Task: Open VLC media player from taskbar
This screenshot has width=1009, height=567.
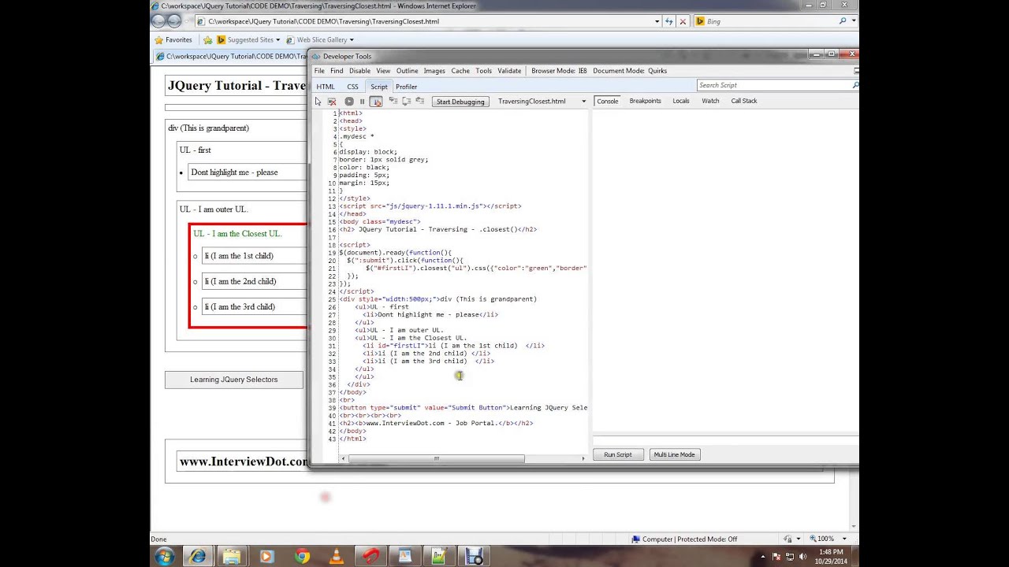Action: [x=337, y=556]
